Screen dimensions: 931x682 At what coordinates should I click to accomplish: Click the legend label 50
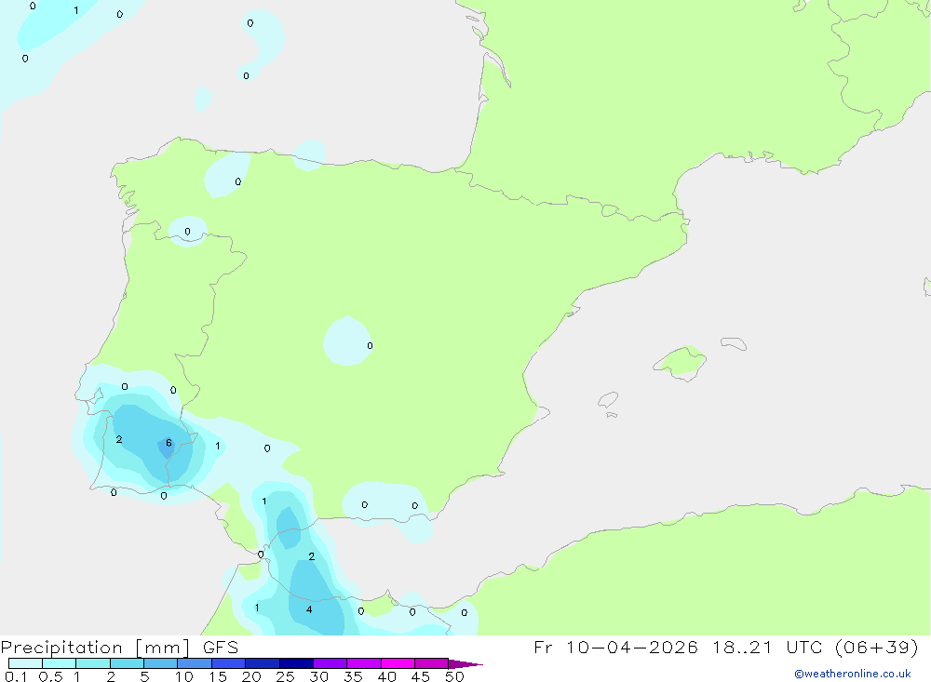(455, 676)
